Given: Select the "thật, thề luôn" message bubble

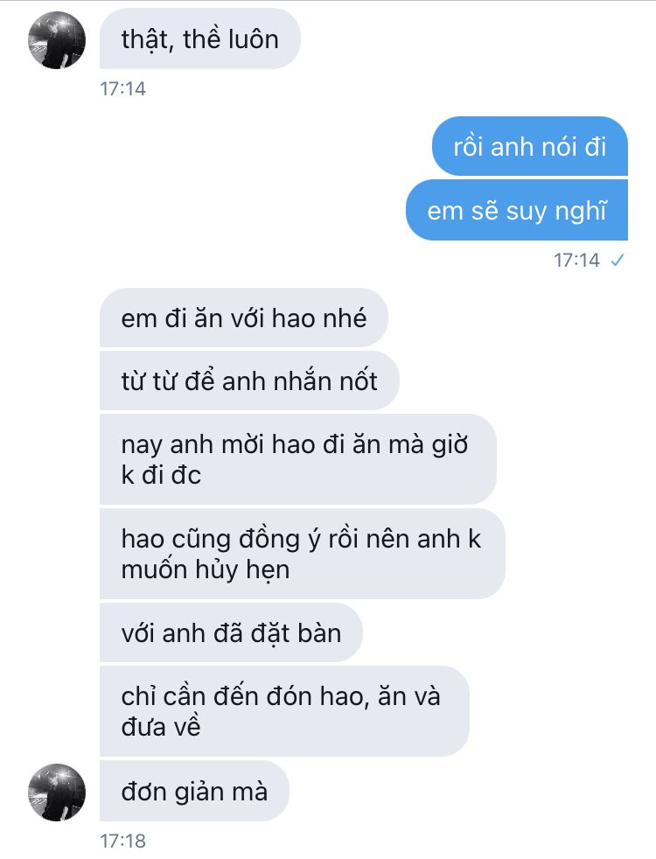Looking at the screenshot, I should click(x=200, y=38).
